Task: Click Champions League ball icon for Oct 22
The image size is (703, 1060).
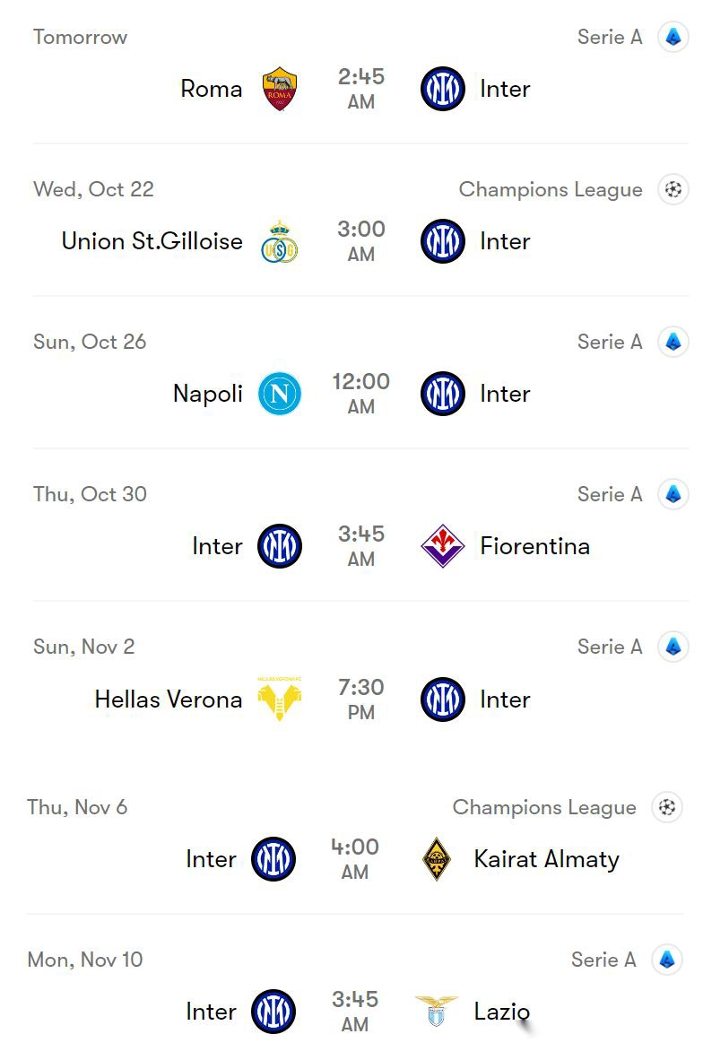Action: [673, 190]
